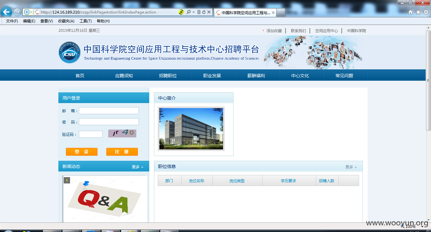Click the browser Home icon

(410, 12)
